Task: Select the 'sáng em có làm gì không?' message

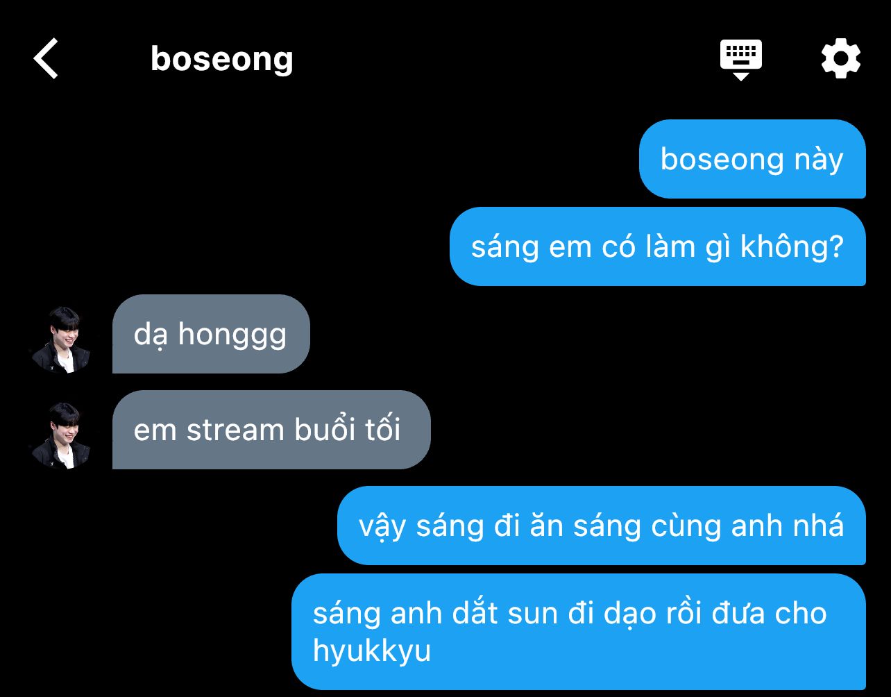Action: click(x=658, y=246)
